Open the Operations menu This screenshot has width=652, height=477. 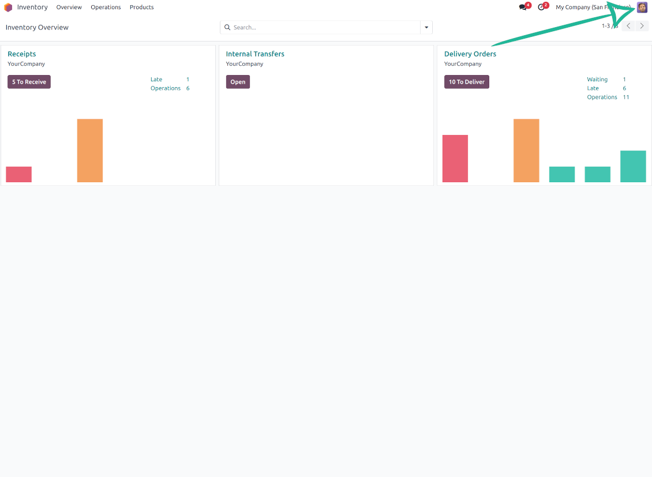click(106, 7)
